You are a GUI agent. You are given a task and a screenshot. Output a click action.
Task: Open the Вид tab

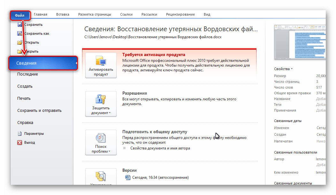[x=207, y=15]
